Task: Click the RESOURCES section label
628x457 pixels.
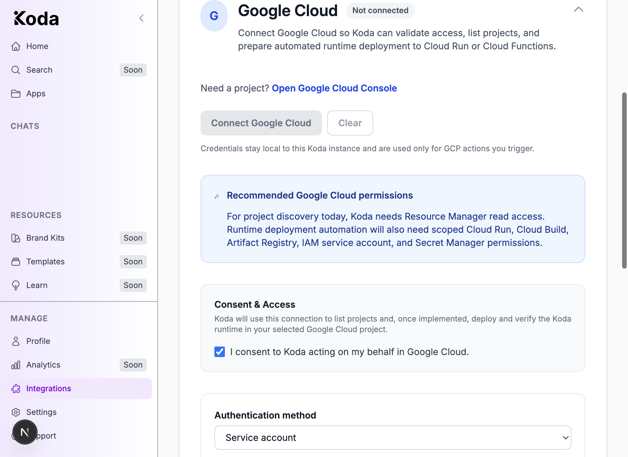Action: pos(36,215)
